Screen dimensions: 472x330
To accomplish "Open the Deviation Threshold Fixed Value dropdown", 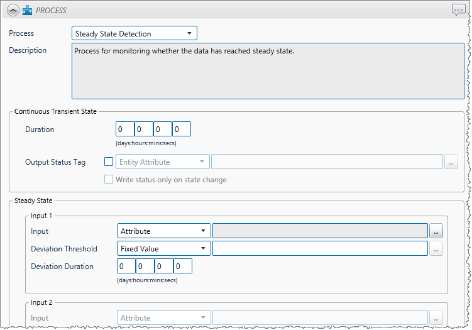I will [x=163, y=249].
